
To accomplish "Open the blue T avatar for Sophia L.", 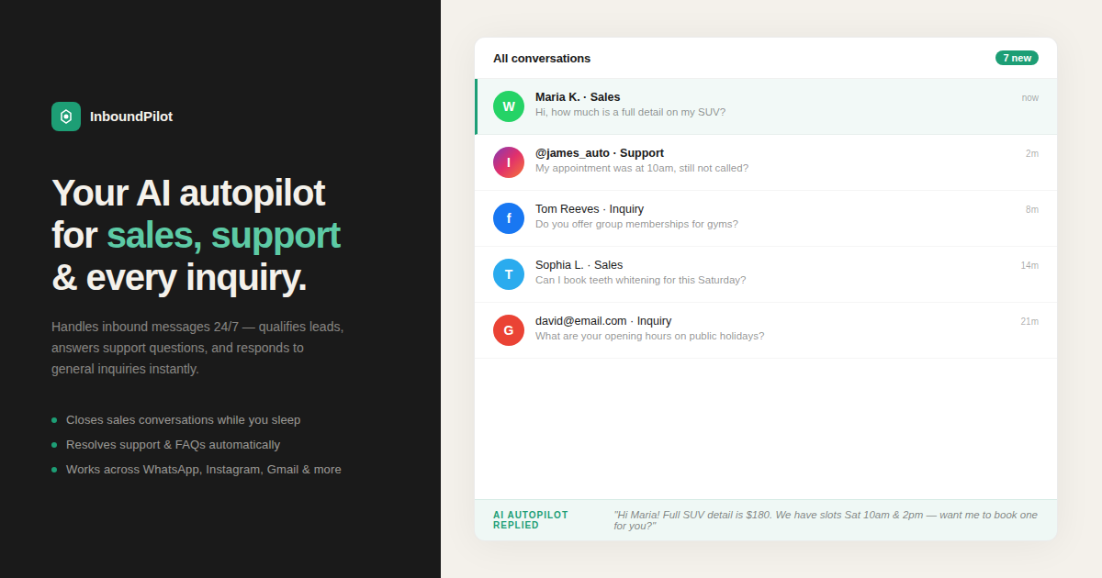I will coord(509,274).
